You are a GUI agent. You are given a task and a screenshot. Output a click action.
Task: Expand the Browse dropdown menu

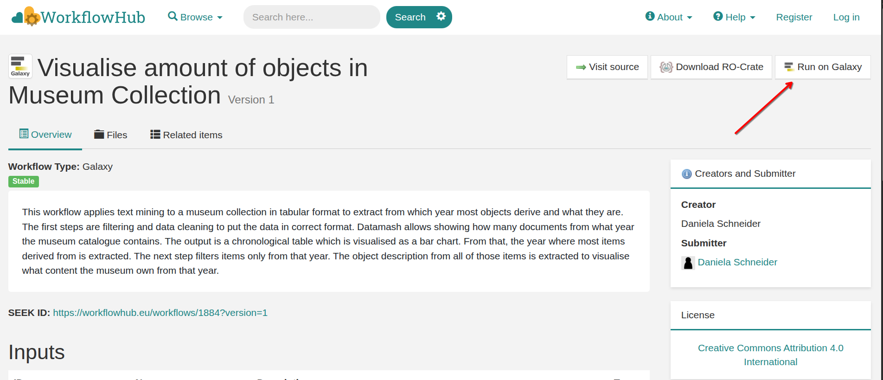coord(196,17)
